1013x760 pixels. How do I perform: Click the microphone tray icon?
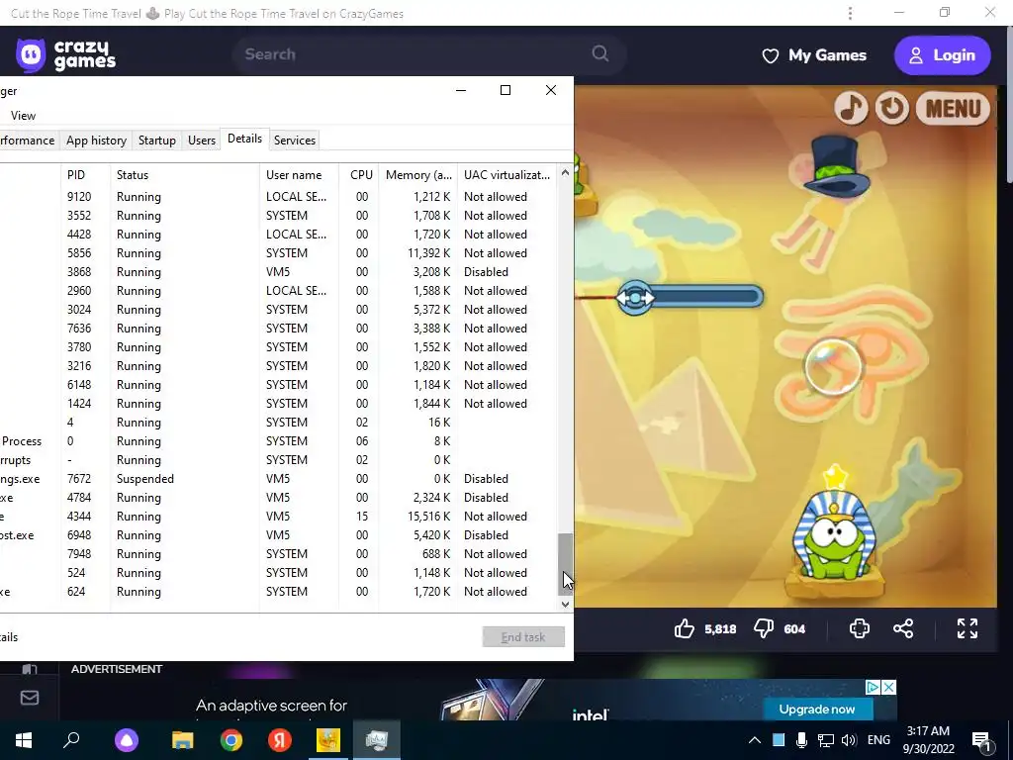coord(801,740)
